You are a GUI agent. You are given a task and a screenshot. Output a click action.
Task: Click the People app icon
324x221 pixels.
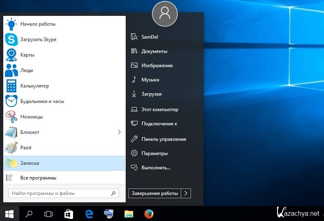11,70
